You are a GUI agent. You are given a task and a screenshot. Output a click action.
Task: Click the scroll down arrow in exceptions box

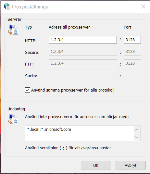[x=137, y=137]
